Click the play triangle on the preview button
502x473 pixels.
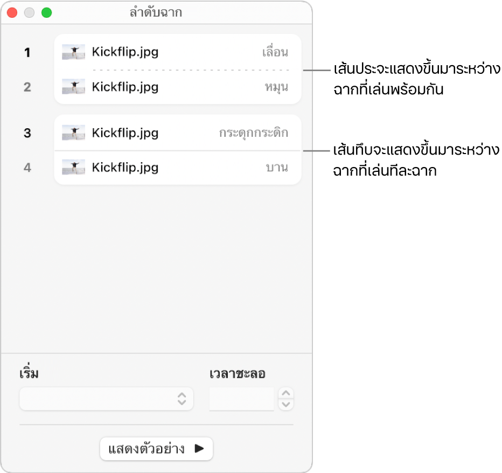point(199,449)
